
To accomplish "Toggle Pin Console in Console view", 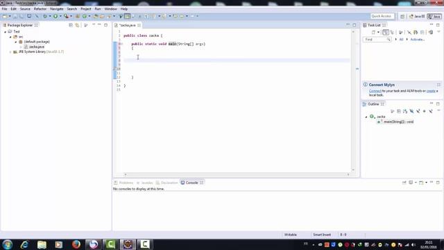I will tap(404, 183).
